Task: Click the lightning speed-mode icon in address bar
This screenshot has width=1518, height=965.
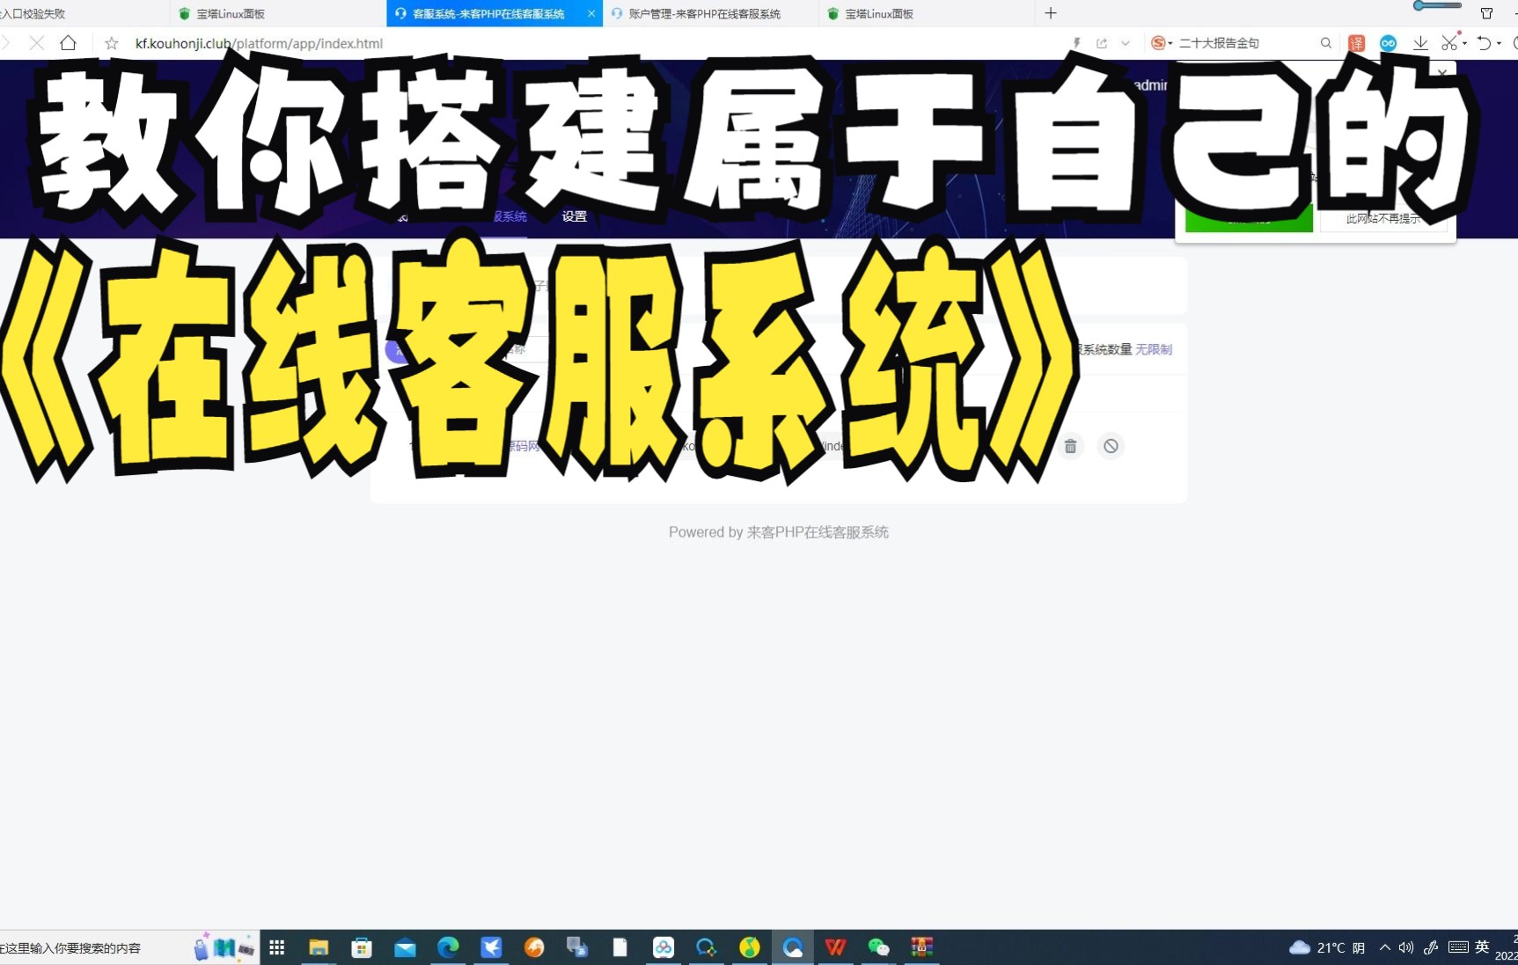Action: click(x=1076, y=43)
